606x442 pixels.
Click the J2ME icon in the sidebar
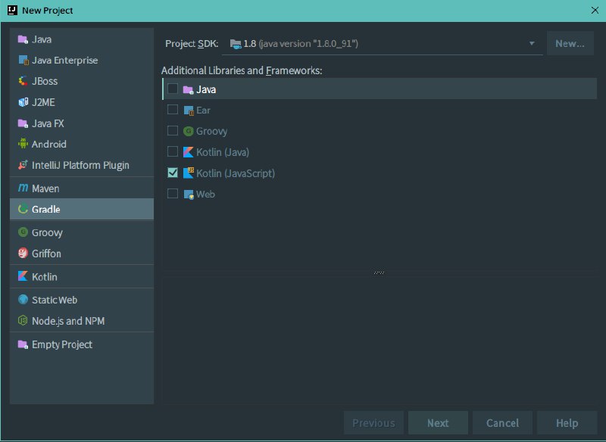(23, 102)
